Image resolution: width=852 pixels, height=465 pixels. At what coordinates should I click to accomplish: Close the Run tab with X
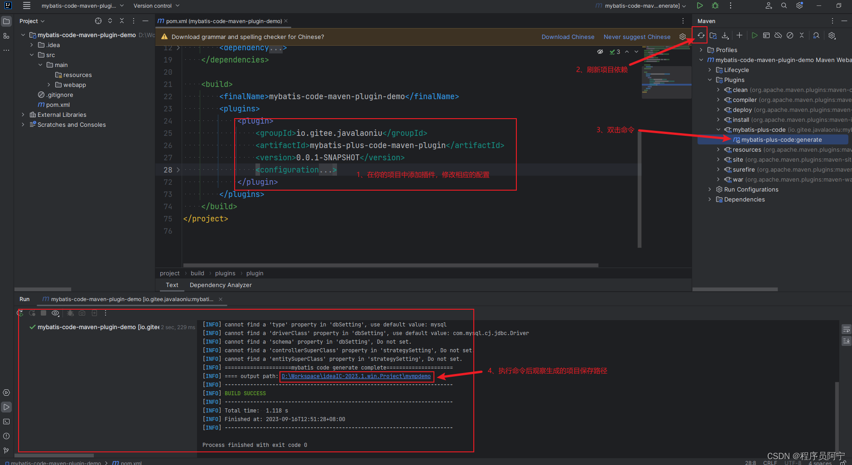point(221,299)
